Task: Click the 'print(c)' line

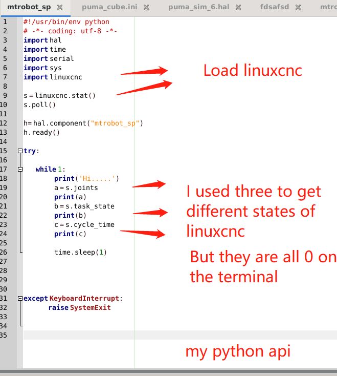Action: [70, 234]
